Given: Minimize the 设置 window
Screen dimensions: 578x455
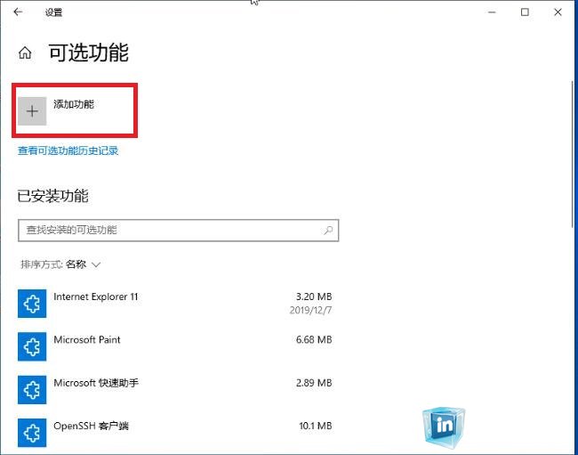Looking at the screenshot, I should point(492,12).
